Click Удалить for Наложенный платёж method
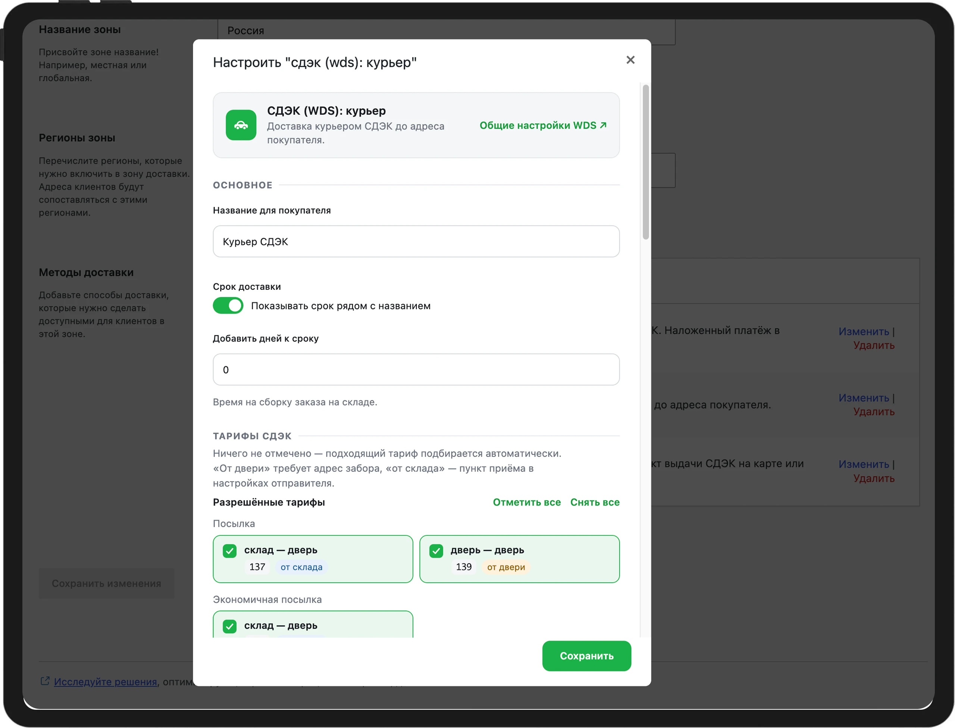The image size is (955, 728). pos(873,345)
